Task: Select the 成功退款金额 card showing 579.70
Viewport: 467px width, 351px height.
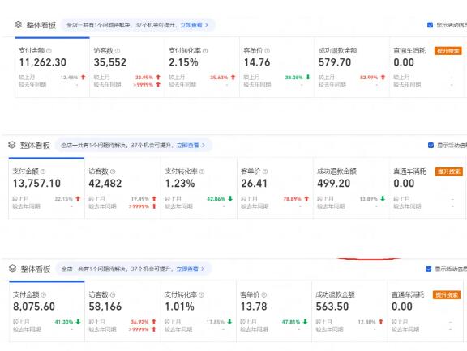Action: coord(352,67)
